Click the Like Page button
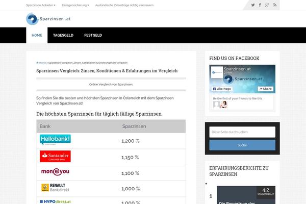Screen dimensions: 306x204 click(x=222, y=89)
